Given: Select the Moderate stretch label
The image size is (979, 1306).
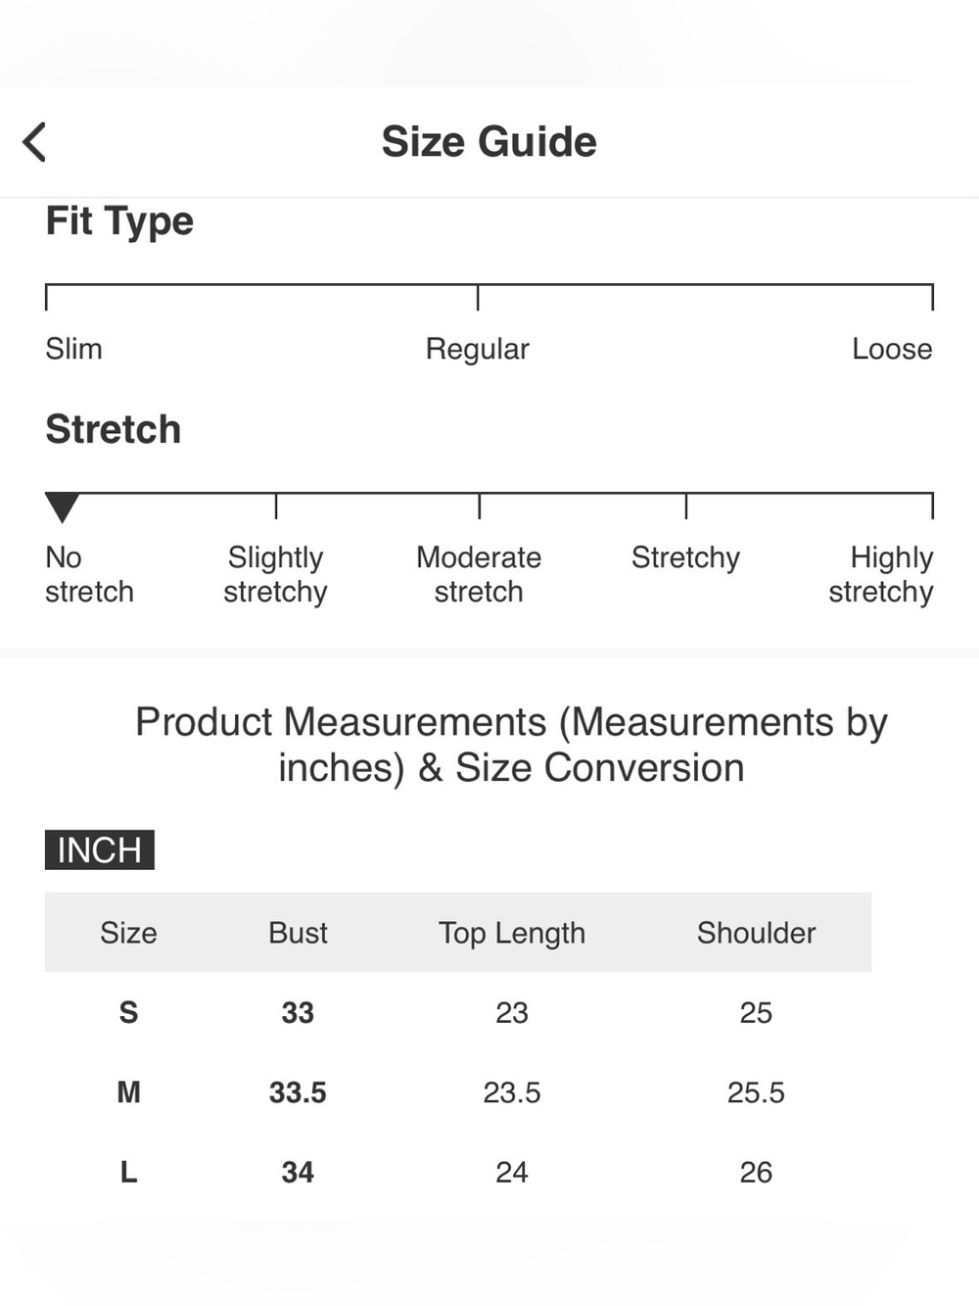Looking at the screenshot, I should click(x=479, y=574).
